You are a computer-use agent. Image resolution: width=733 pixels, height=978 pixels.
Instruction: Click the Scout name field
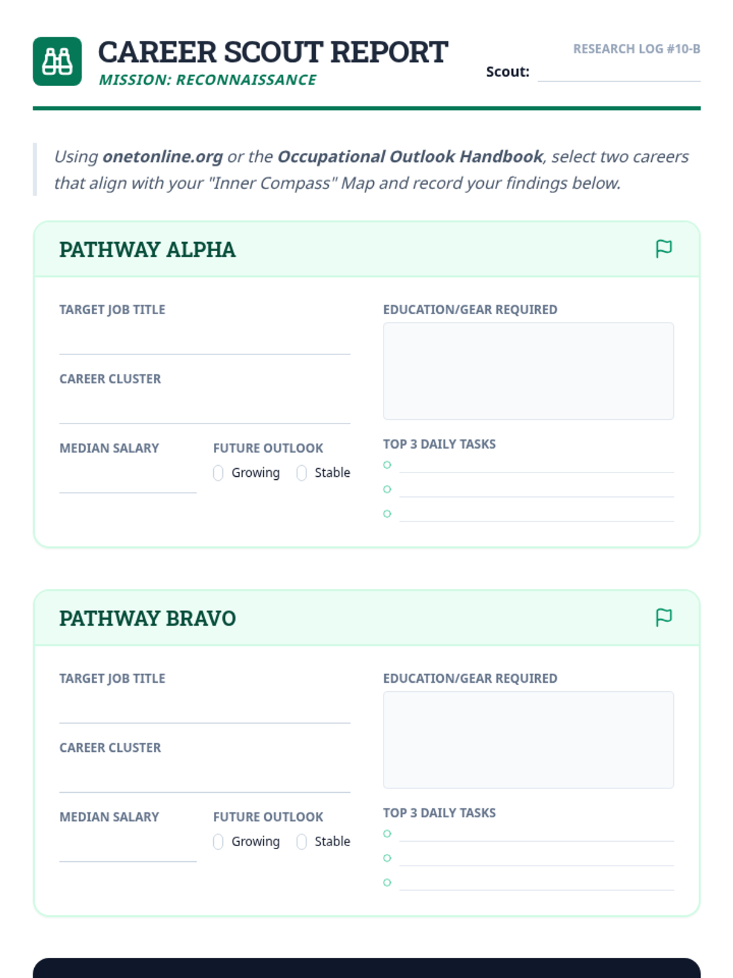618,72
